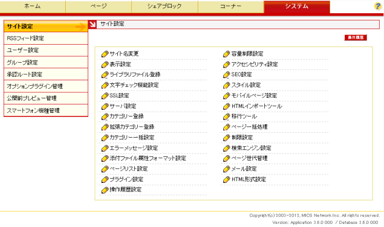
Task: Open the 操作履歴設定 link
Action: point(125,190)
